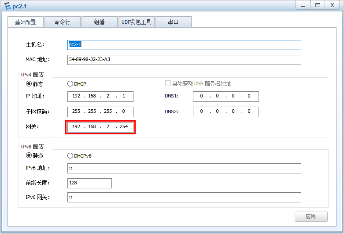
Task: Maximize the pc2-1 window
Action: pos(318,5)
